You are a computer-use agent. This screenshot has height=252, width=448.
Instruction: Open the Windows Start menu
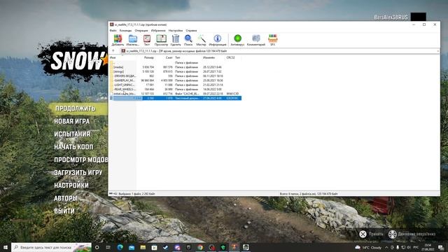6,247
